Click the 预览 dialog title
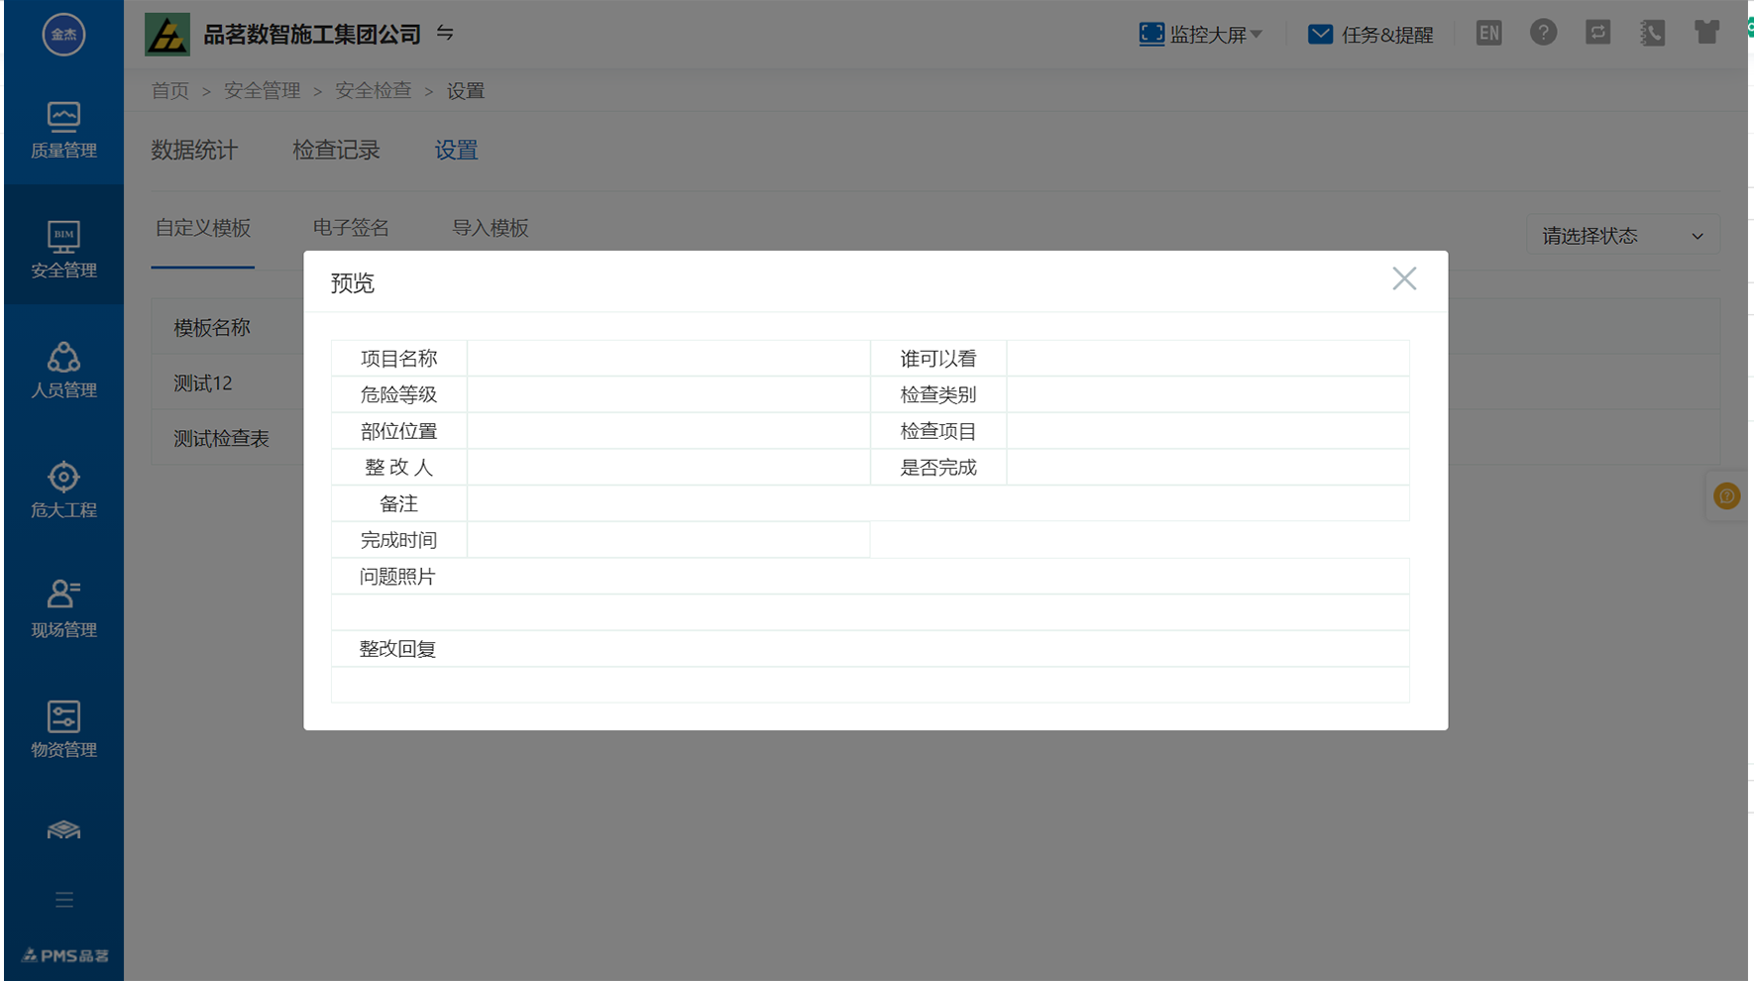The height and width of the screenshot is (981, 1754). (x=352, y=283)
